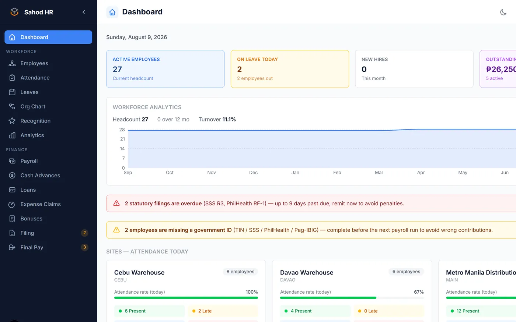Image resolution: width=516 pixels, height=322 pixels.
Task: Open Attendance via its clipboard icon
Action: pyautogui.click(x=12, y=78)
